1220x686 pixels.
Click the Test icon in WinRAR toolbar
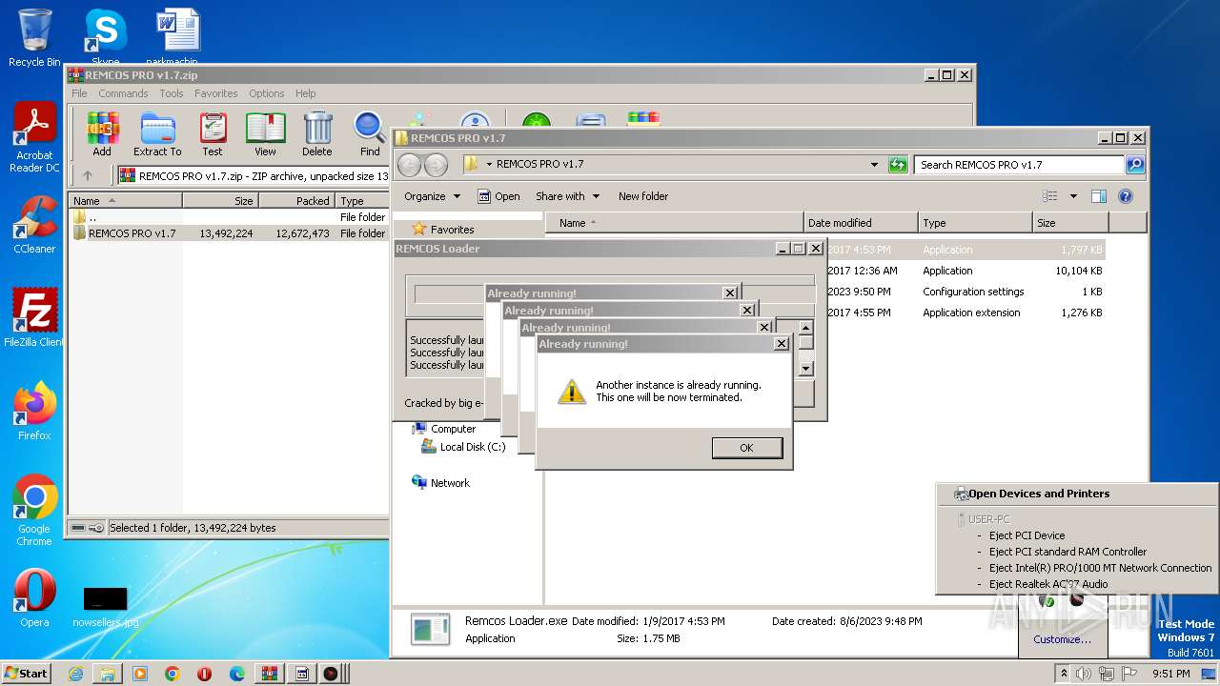coord(213,134)
